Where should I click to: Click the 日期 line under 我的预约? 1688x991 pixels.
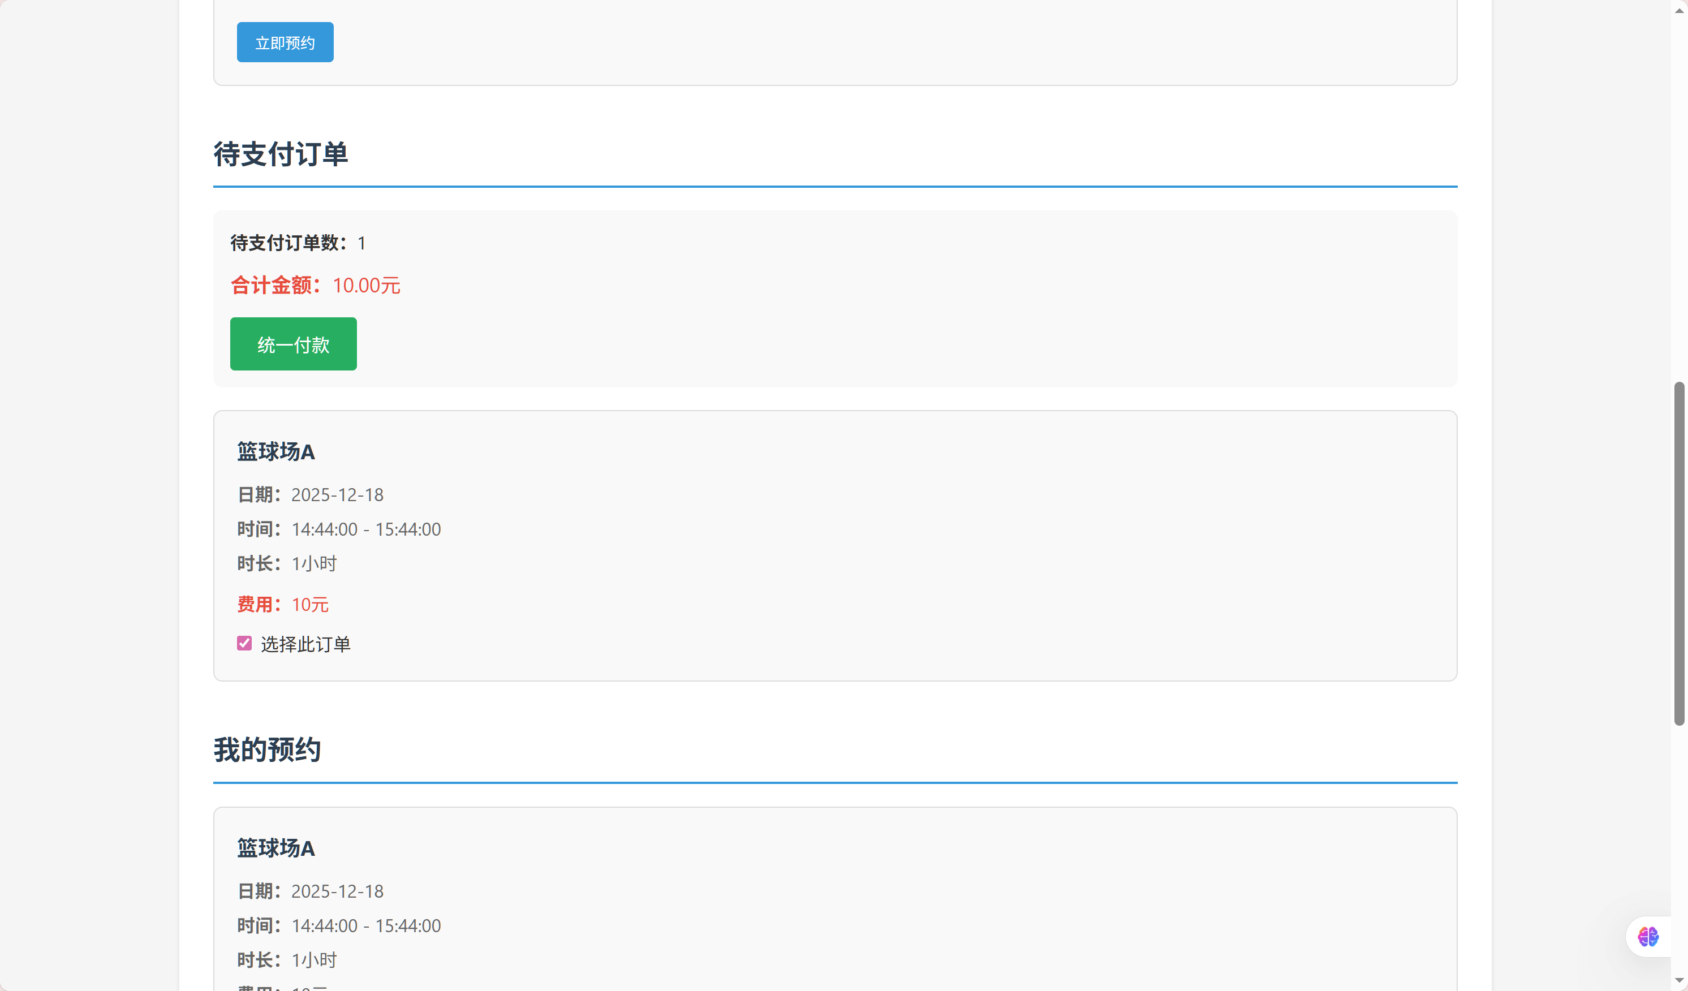click(x=311, y=891)
